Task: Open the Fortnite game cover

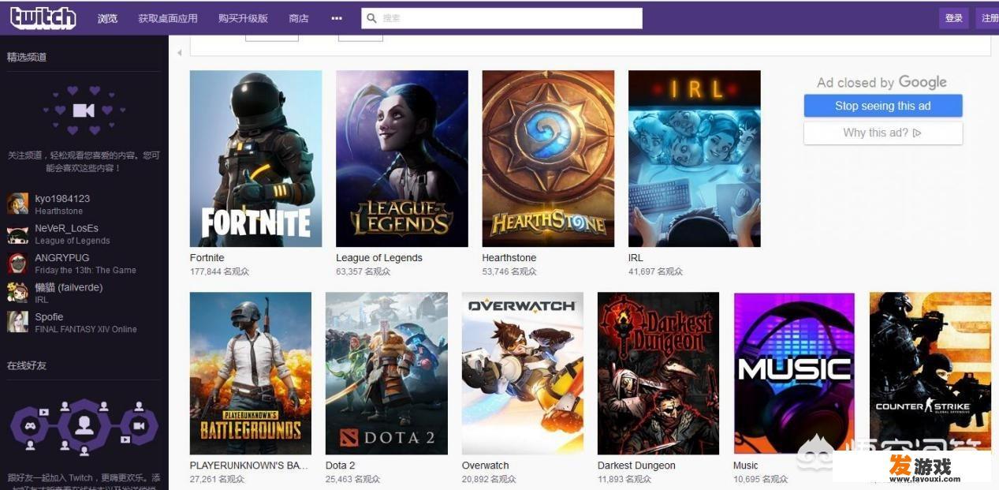Action: click(255, 159)
